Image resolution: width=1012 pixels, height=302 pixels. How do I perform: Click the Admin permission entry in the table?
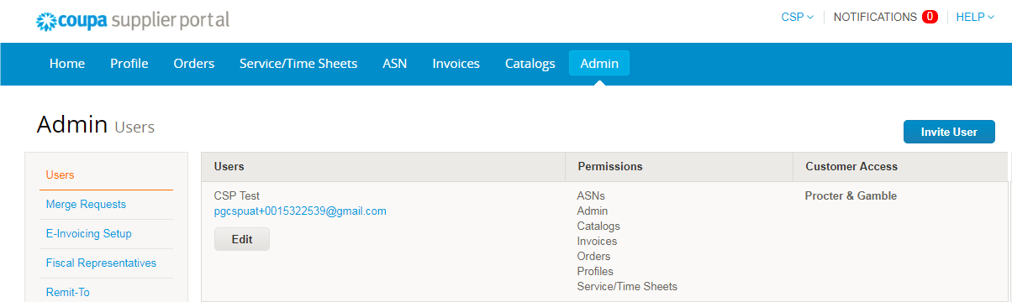pyautogui.click(x=593, y=211)
